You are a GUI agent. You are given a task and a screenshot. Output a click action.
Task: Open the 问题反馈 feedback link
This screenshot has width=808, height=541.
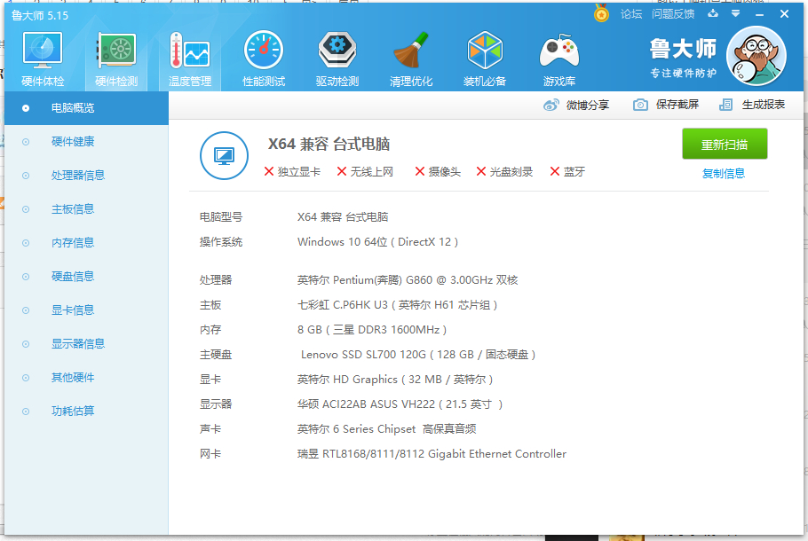point(673,14)
